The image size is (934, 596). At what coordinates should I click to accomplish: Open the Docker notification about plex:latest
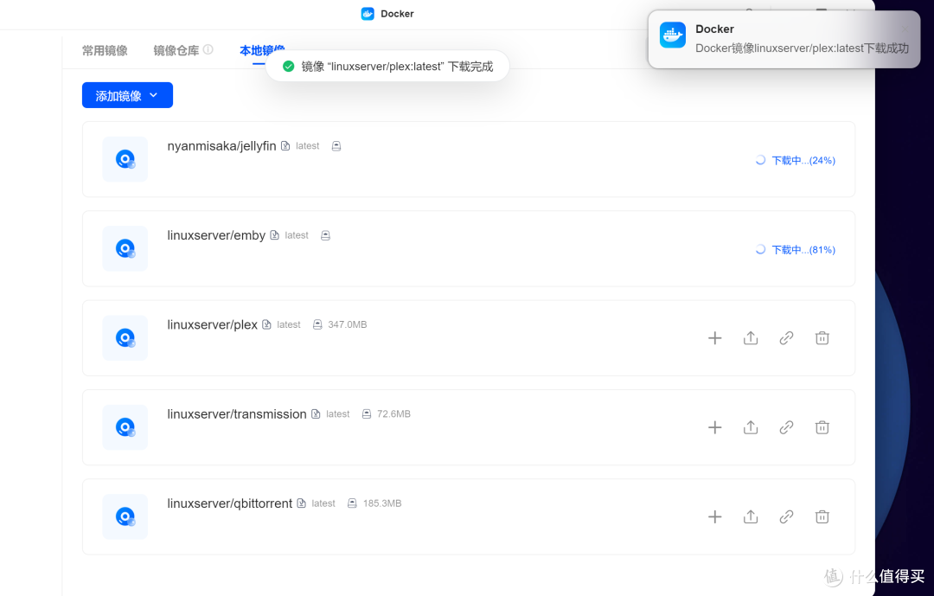point(784,39)
